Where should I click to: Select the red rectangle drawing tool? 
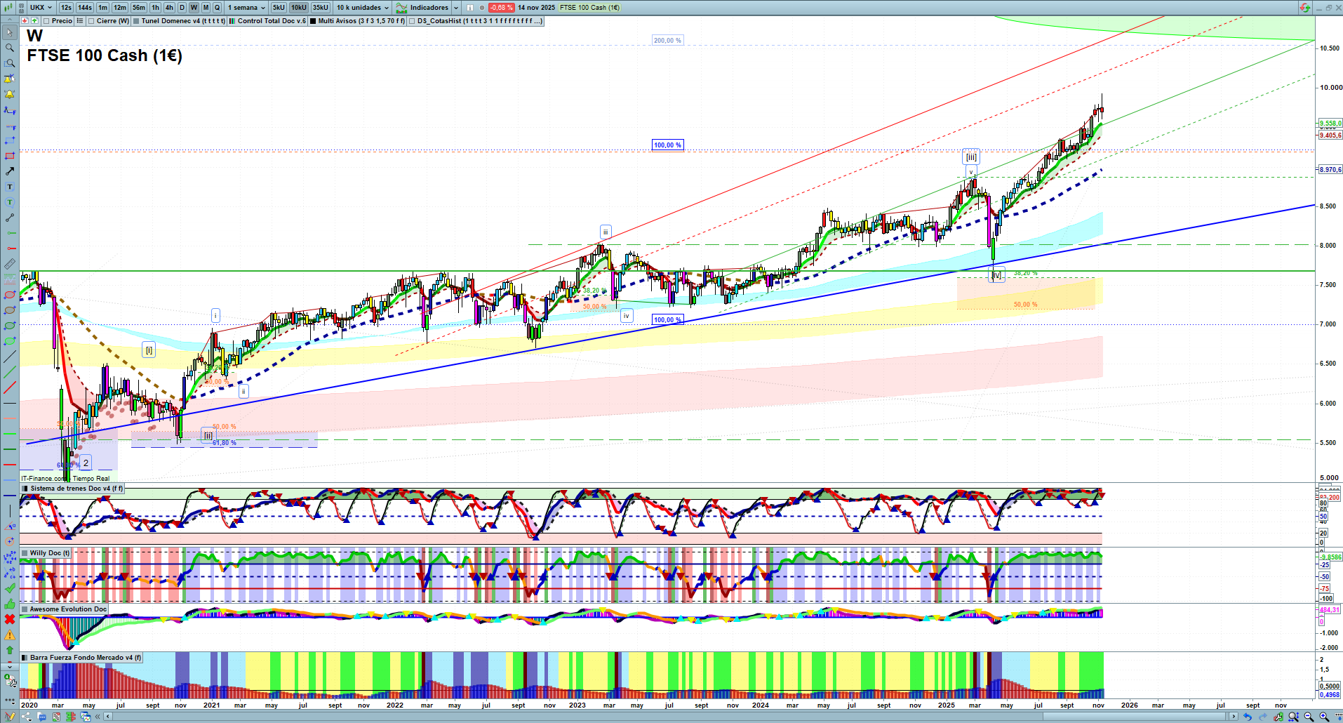[10, 156]
